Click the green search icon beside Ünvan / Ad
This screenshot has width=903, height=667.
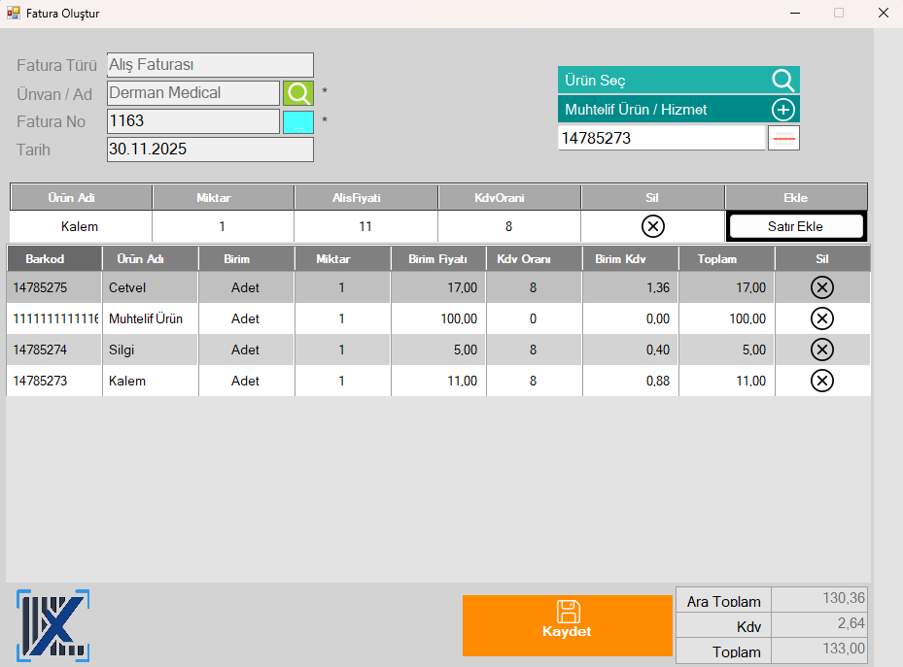point(298,93)
